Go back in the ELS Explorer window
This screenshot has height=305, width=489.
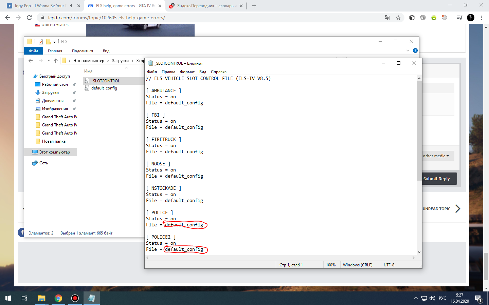[31, 61]
